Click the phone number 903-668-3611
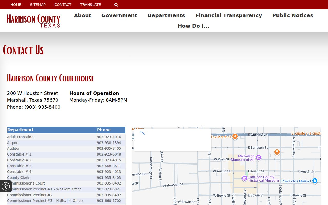Screen dimensions: 328x205 pyautogui.click(x=109, y=166)
